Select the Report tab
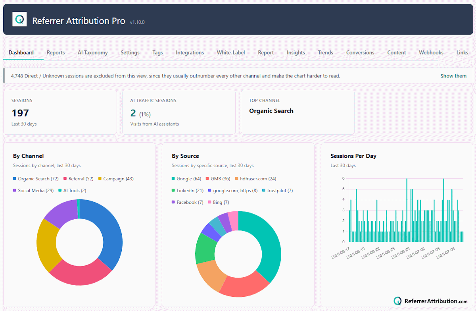The width and height of the screenshot is (476, 311). tap(266, 52)
